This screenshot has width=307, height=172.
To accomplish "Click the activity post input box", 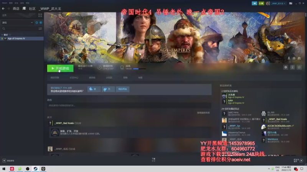I will pos(129,105).
